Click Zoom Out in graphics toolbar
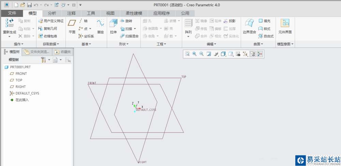The height and width of the screenshot is (166, 341). click(202, 54)
